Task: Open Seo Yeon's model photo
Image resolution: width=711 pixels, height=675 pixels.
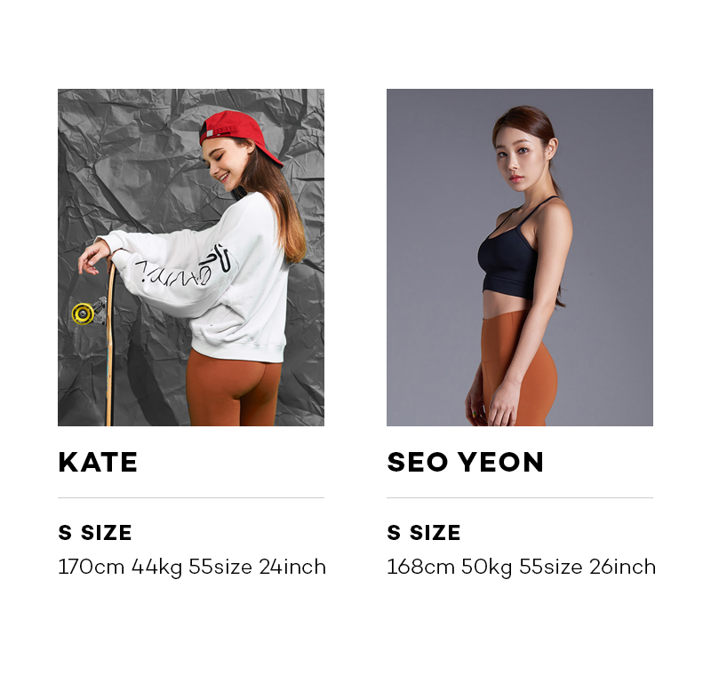Action: [520, 258]
